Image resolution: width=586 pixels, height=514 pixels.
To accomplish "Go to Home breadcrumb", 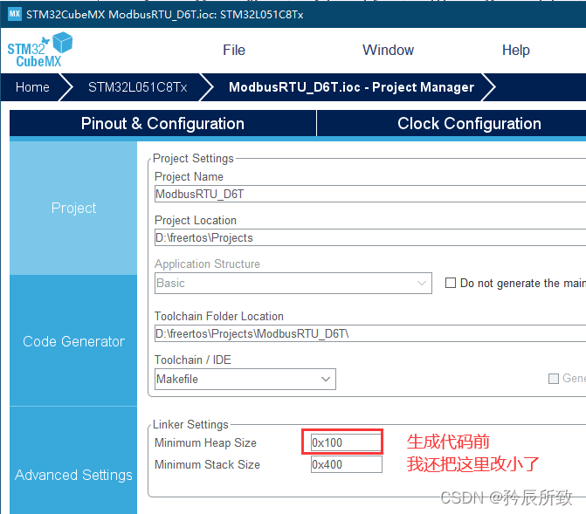I will [32, 87].
